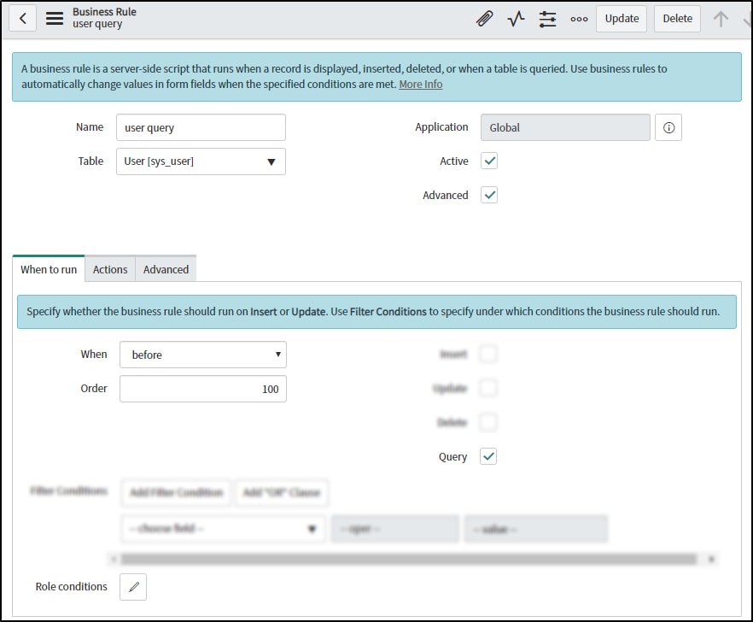The width and height of the screenshot is (753, 622).
Task: Open the activity stream icon
Action: (x=517, y=17)
